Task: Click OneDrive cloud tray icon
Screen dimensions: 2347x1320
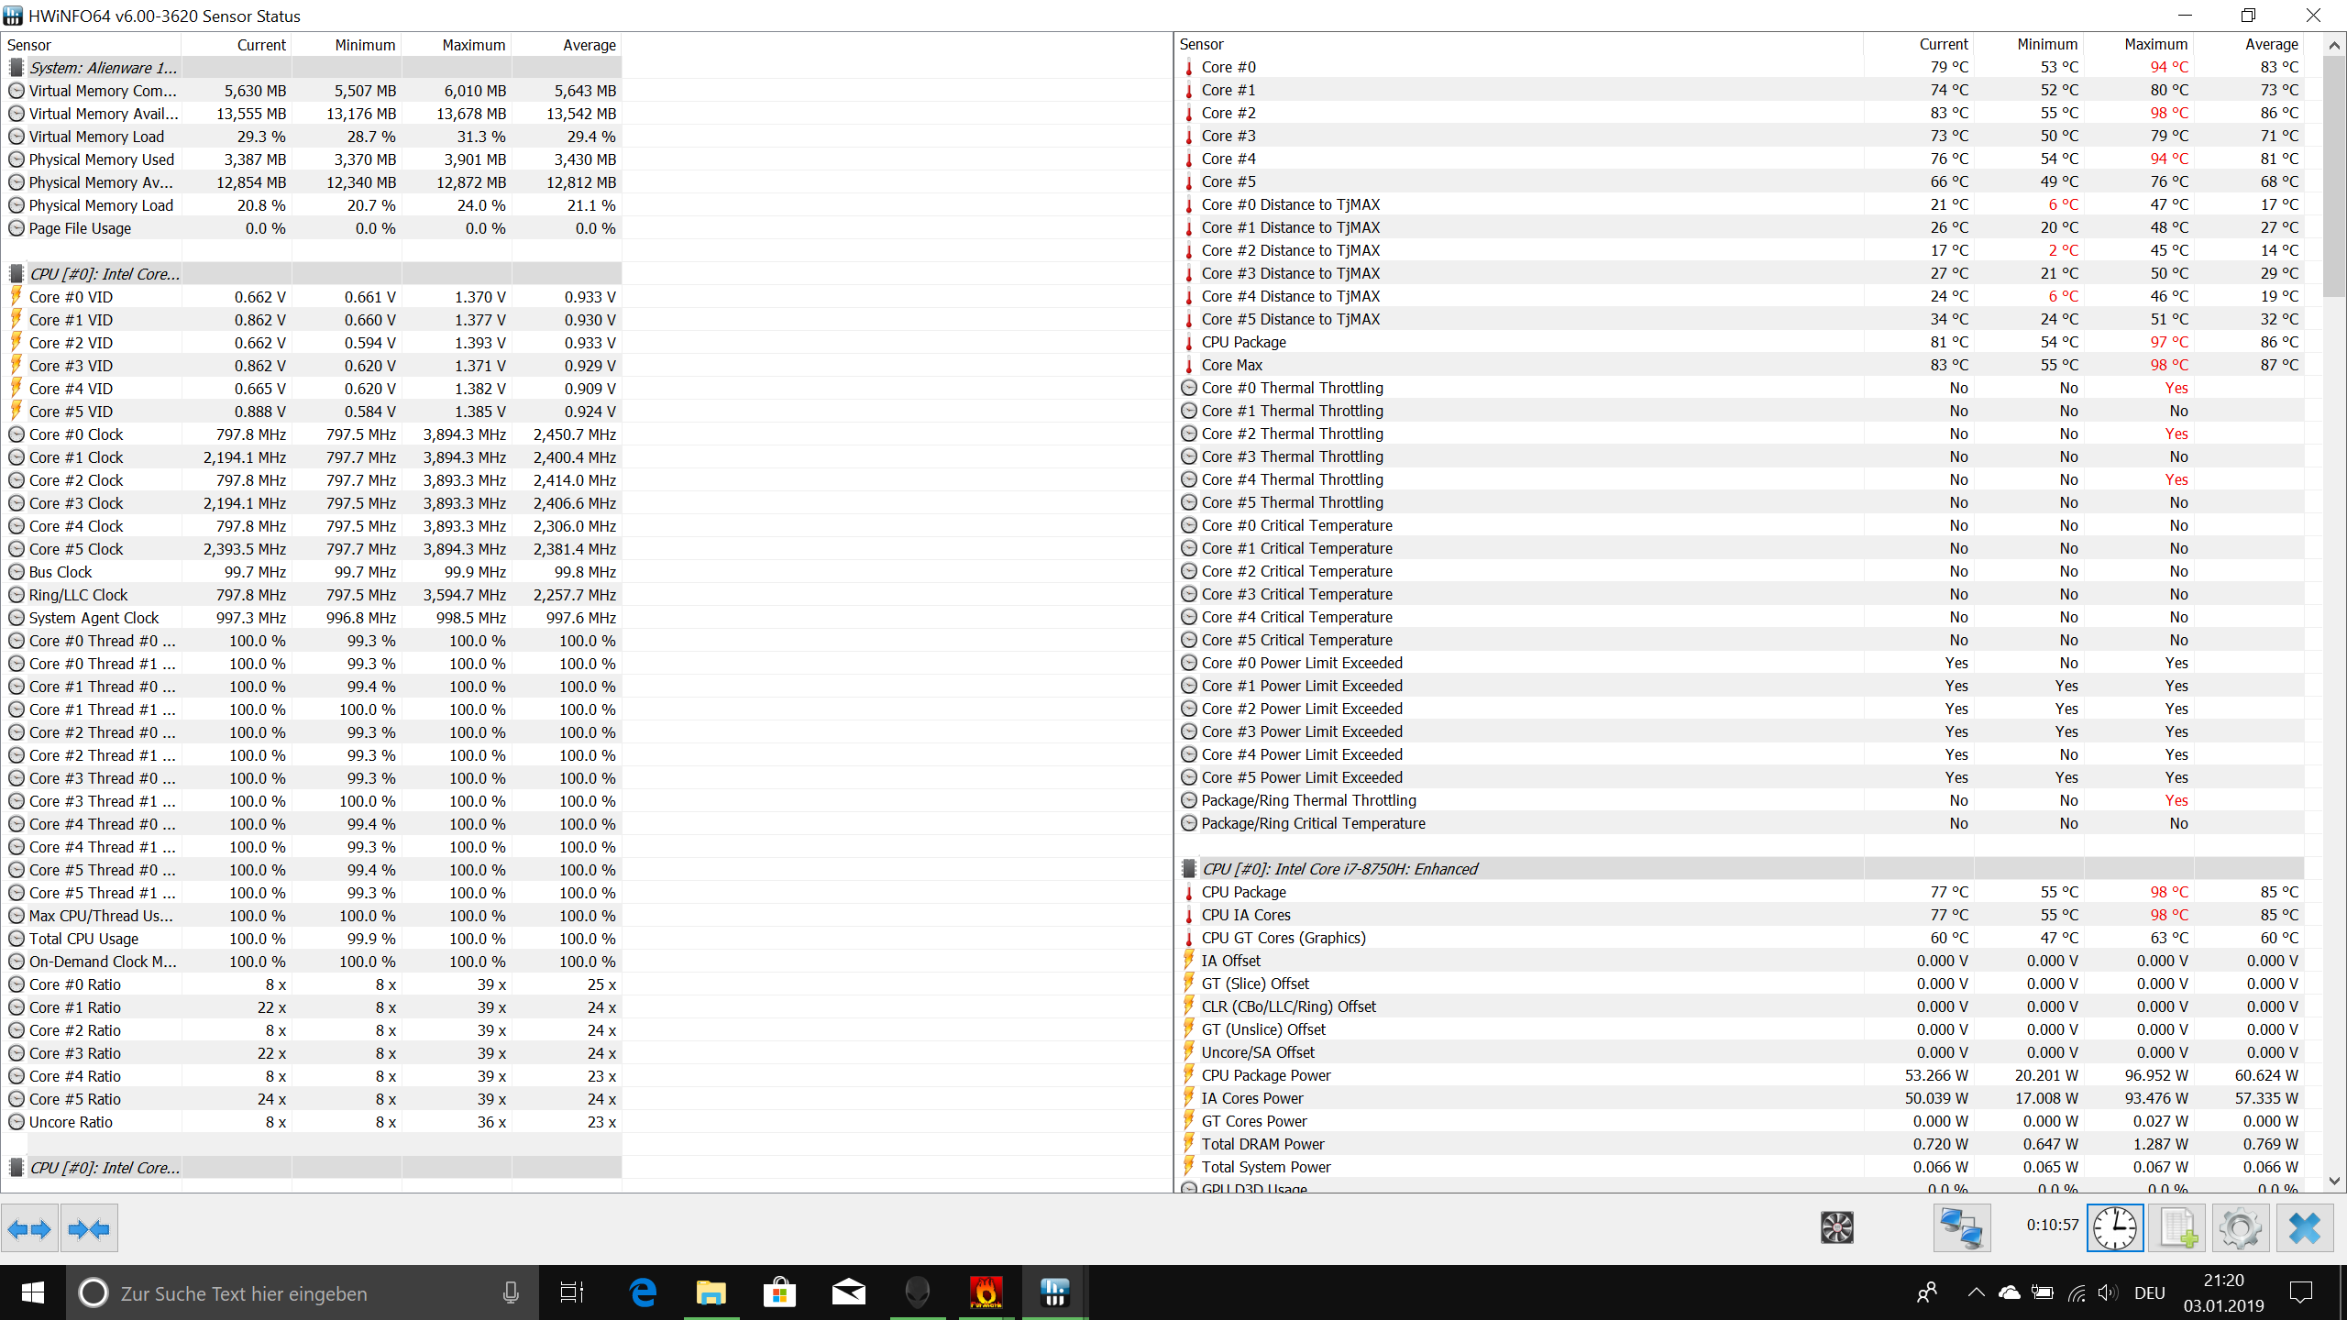Action: click(2010, 1292)
